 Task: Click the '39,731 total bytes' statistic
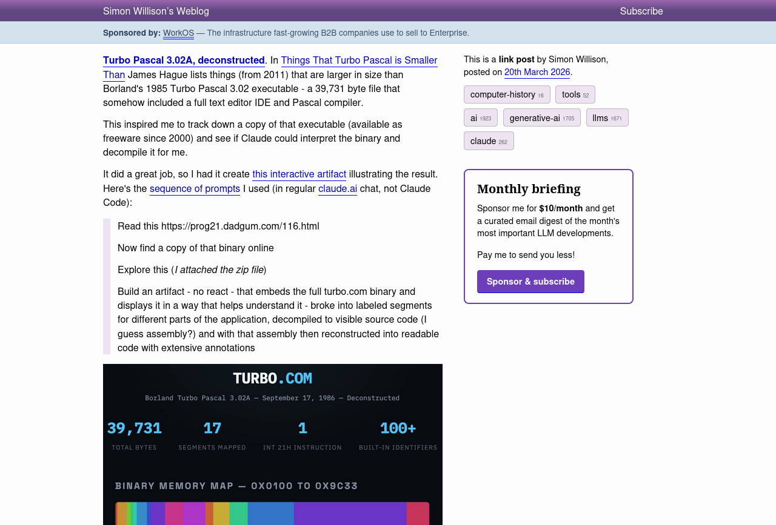point(134,434)
